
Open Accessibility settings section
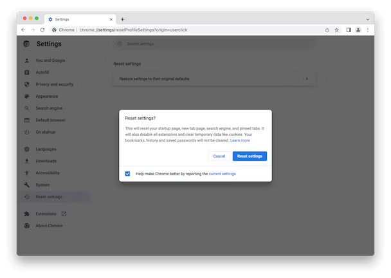48,173
